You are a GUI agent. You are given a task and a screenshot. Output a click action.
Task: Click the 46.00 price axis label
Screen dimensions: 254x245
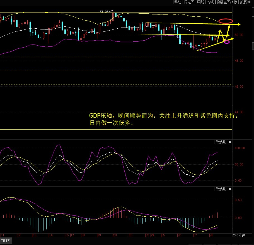click(x=239, y=86)
